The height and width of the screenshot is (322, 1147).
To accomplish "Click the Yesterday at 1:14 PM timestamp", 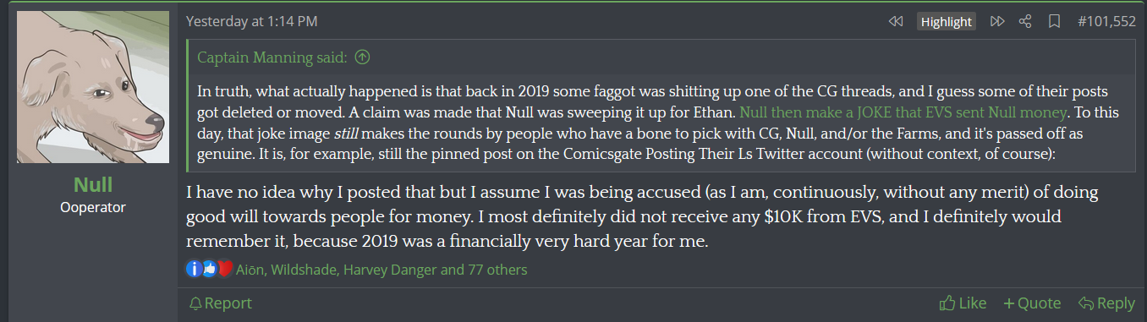I will point(252,21).
